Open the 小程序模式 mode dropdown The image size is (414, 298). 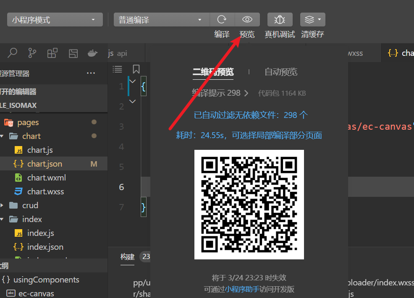pos(55,20)
